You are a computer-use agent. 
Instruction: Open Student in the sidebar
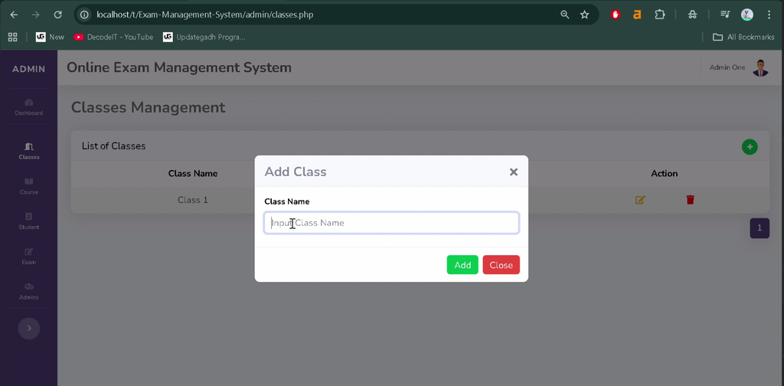[28, 221]
